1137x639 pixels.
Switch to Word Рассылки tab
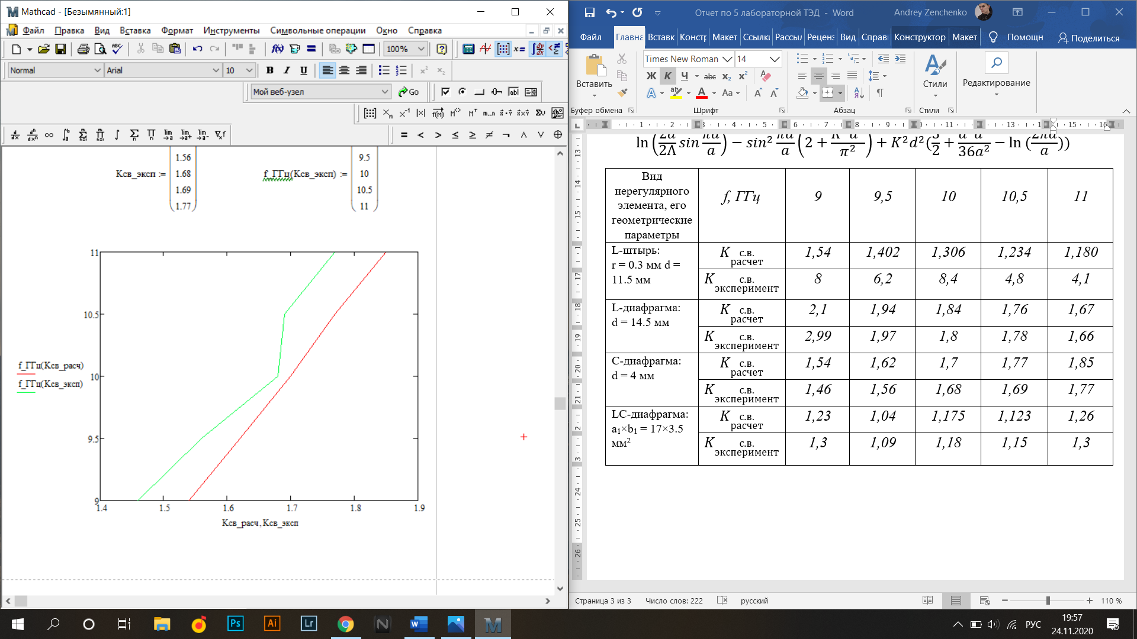tap(788, 37)
